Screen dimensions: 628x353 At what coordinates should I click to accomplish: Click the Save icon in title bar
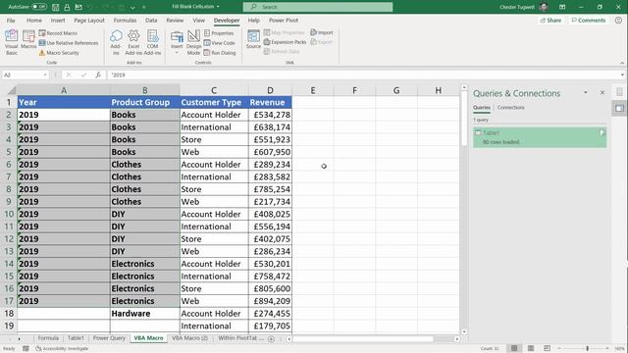click(x=56, y=7)
